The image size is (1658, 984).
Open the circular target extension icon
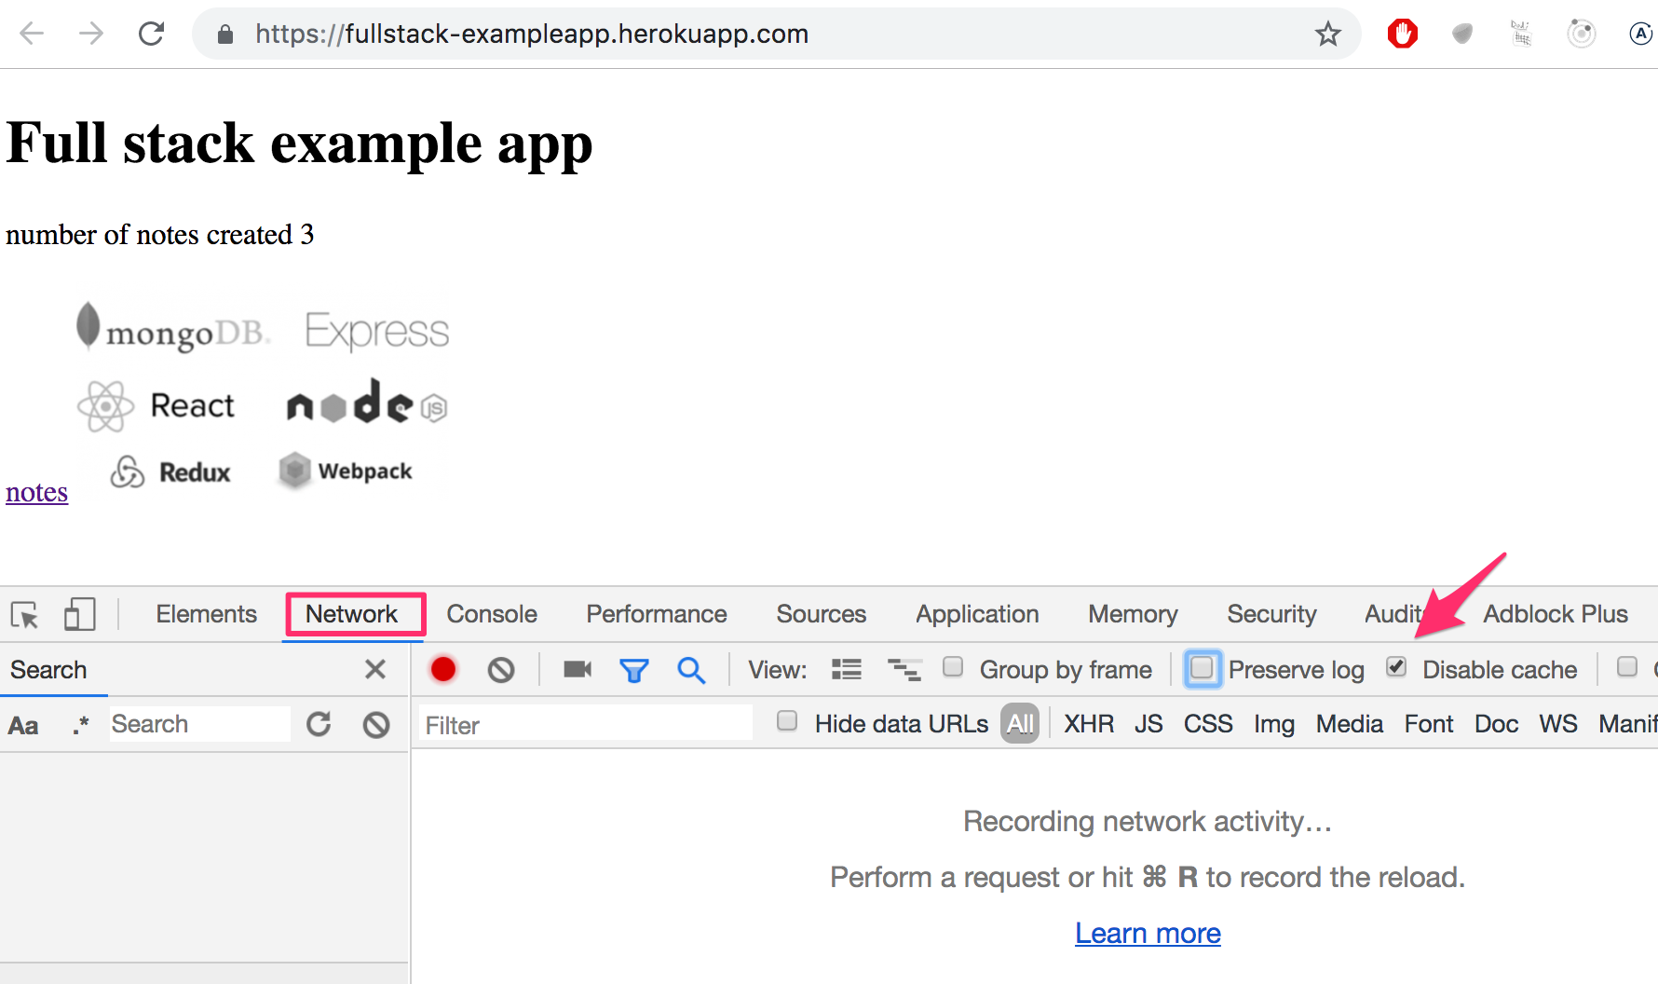point(1582,34)
